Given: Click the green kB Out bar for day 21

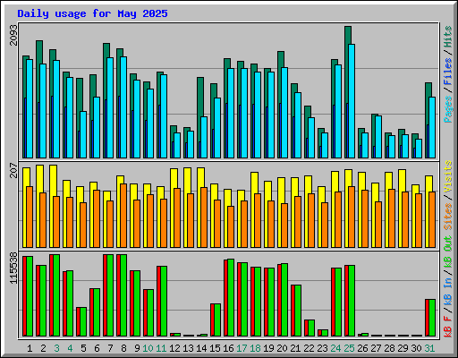Looking at the screenshot, I should pyautogui.click(x=298, y=311).
